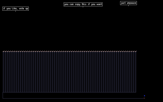This screenshot has height=102, width=163.
Task: Click the stem below the "just unpause" sign
Action: pyautogui.click(x=128, y=6)
